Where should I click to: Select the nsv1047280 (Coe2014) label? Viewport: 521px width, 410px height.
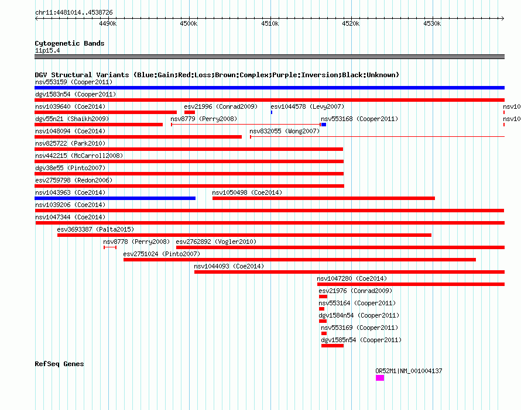(352, 278)
